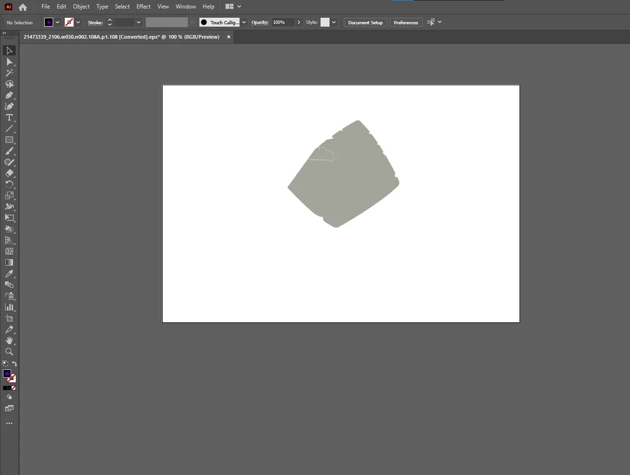Reset to default fill and stroke
The width and height of the screenshot is (630, 475).
tap(5, 363)
